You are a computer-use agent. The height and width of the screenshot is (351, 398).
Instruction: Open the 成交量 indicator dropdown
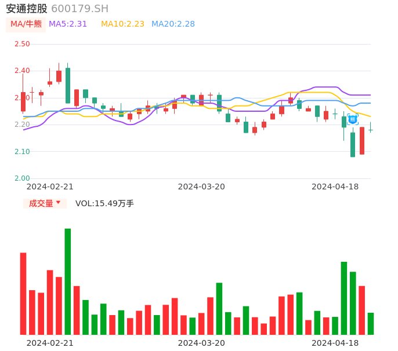pos(45,203)
